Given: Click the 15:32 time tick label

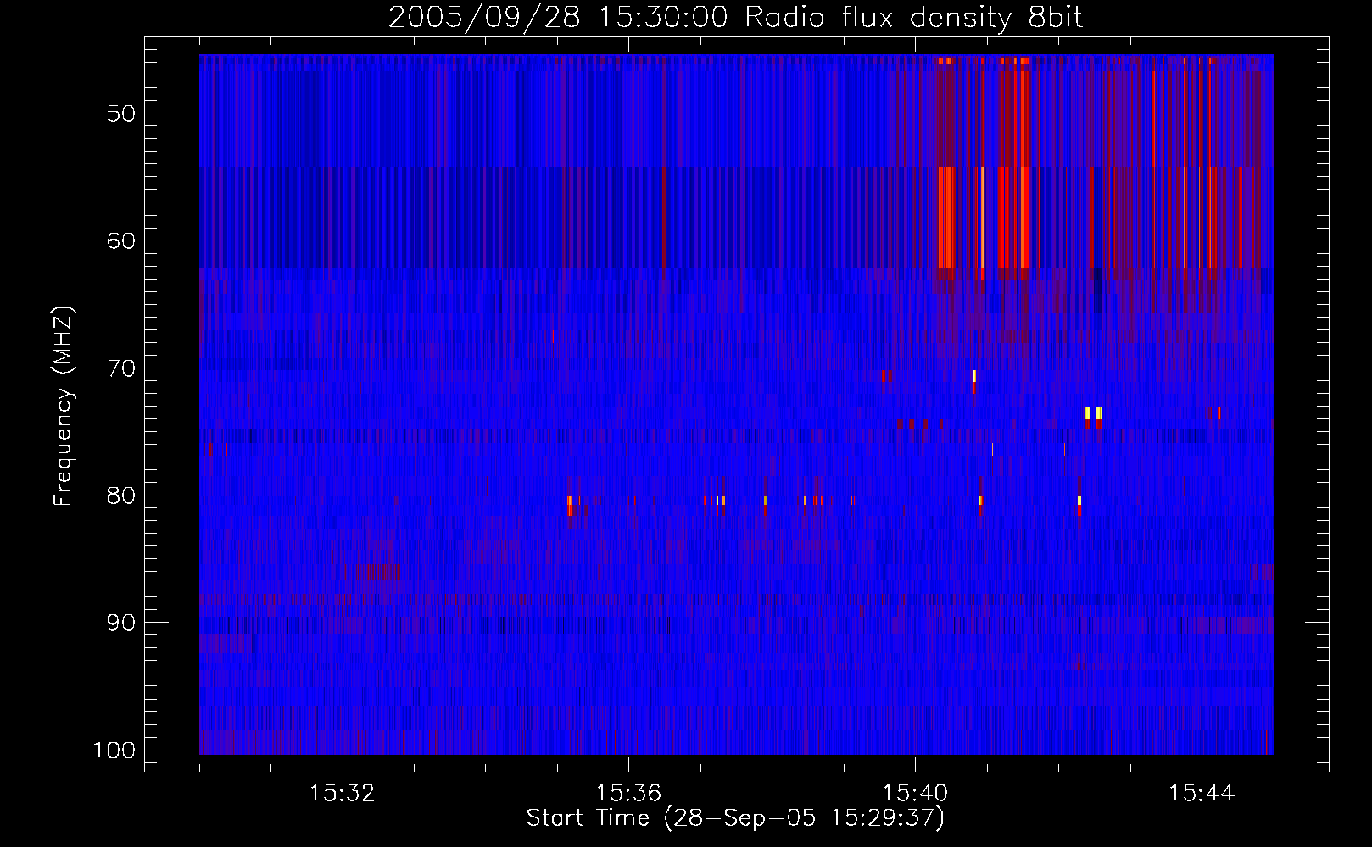Looking at the screenshot, I should pyautogui.click(x=342, y=794).
